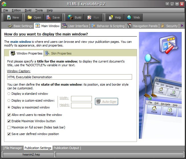This screenshot has height=159, width=186.
Task: Switch to the Basic Settings tab
Action: pos(23,26)
